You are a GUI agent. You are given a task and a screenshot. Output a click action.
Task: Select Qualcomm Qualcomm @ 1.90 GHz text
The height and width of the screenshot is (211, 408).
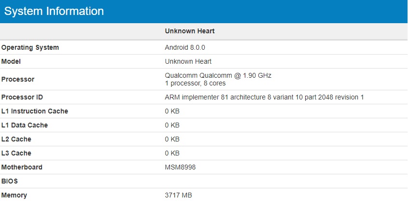(x=218, y=76)
